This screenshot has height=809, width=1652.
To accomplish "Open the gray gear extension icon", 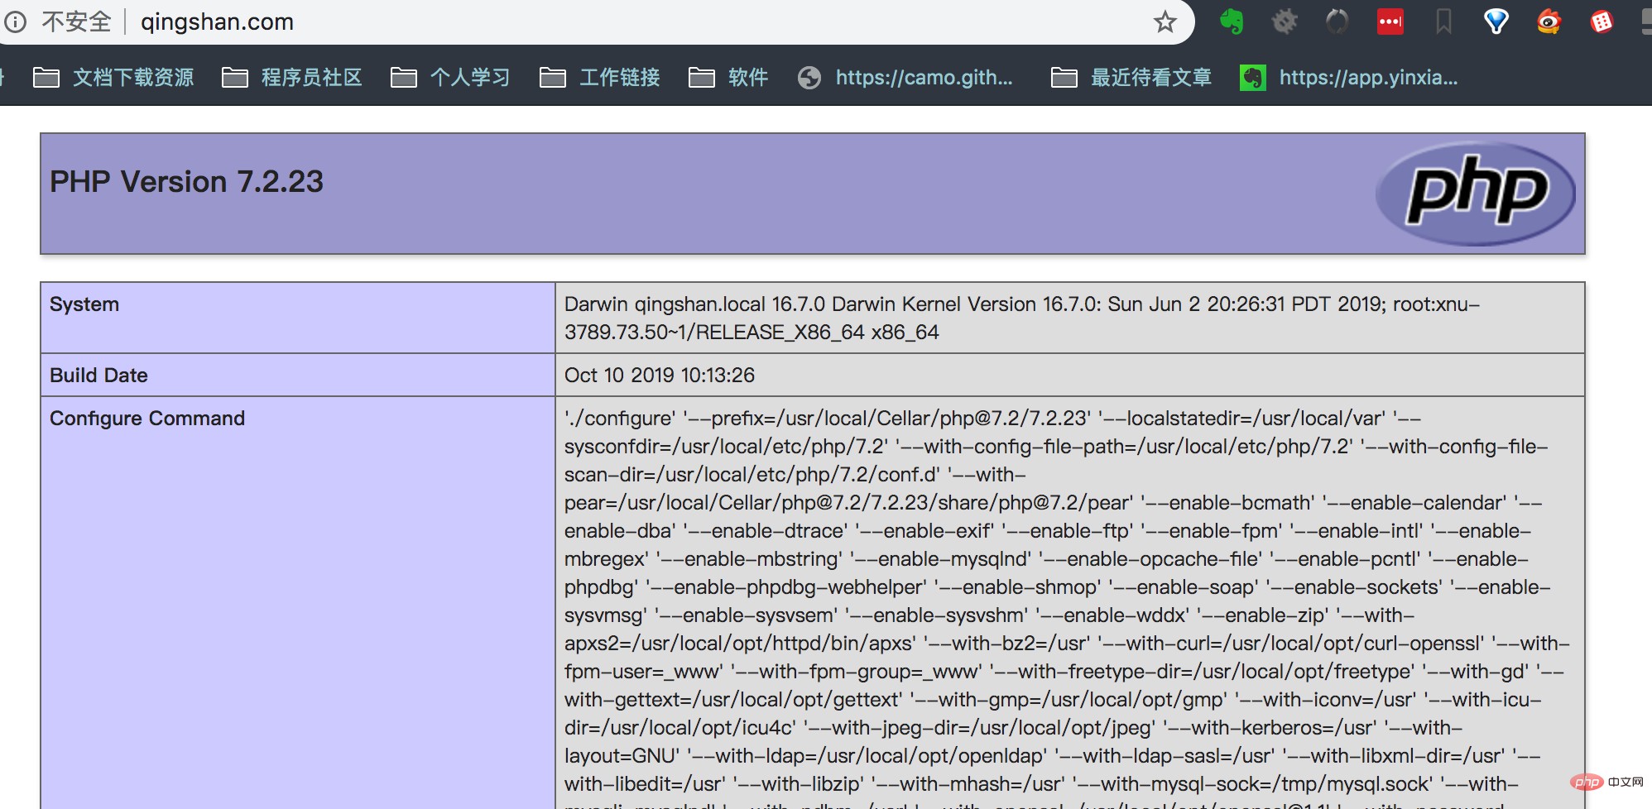I will coord(1285,22).
